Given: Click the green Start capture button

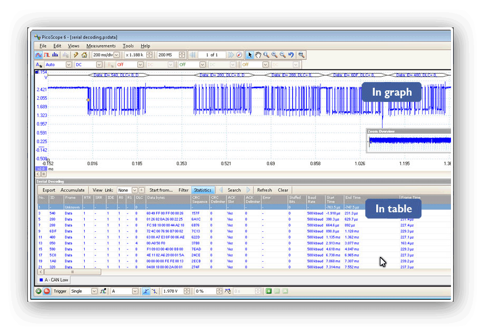Looking at the screenshot, I should [x=39, y=291].
